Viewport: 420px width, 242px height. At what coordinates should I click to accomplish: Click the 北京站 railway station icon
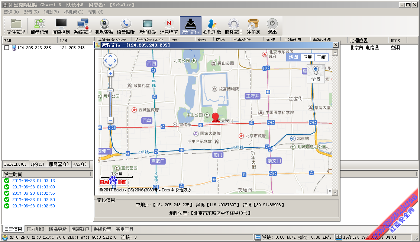pos(293,138)
